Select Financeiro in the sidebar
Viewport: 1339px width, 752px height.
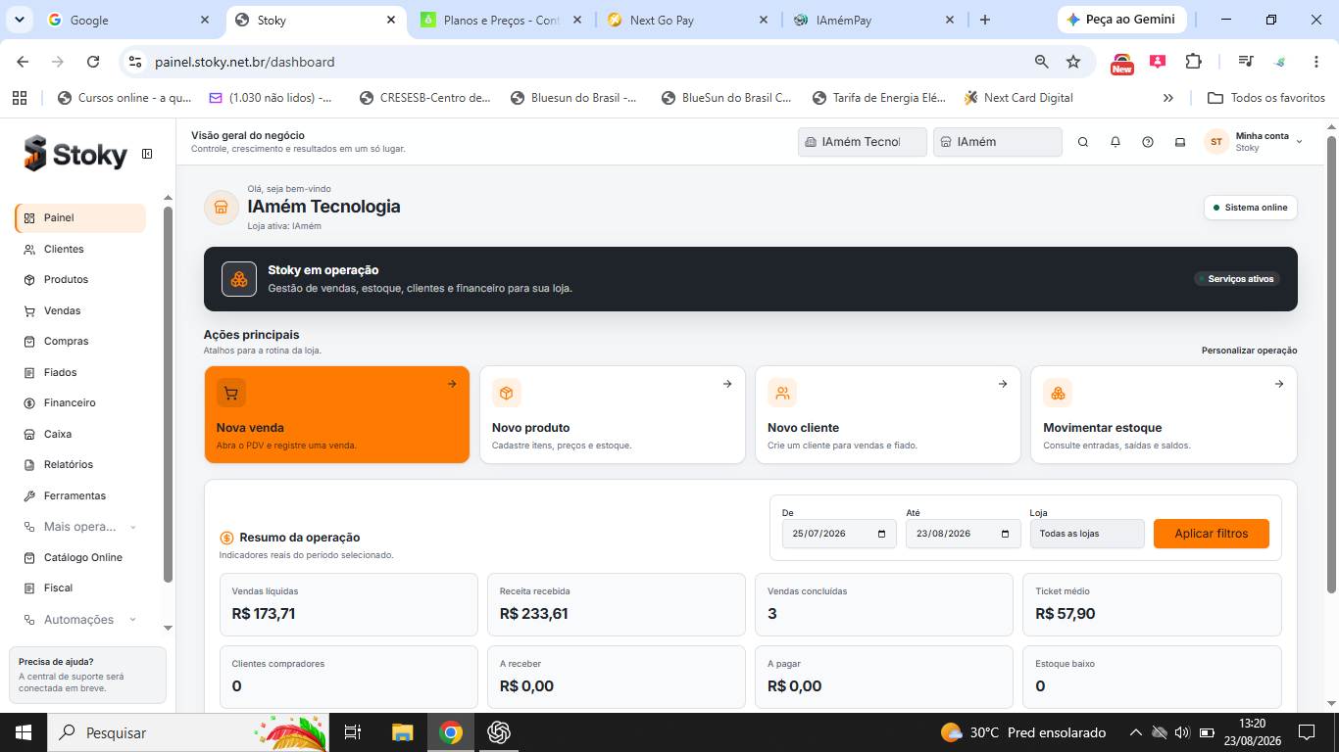pyautogui.click(x=80, y=403)
